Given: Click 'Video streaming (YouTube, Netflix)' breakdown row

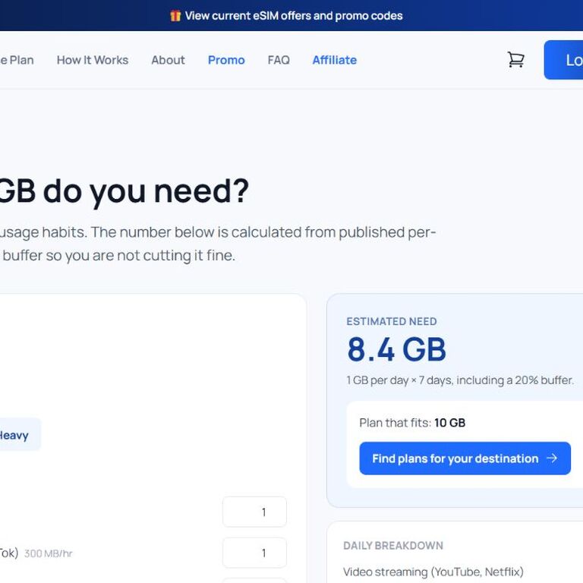Looking at the screenshot, I should [433, 572].
